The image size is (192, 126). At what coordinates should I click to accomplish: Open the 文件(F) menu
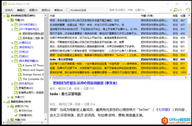[x=9, y=10]
